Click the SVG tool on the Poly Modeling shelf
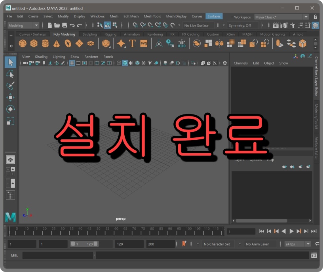Screen dimensions: 323x272 point(143,44)
